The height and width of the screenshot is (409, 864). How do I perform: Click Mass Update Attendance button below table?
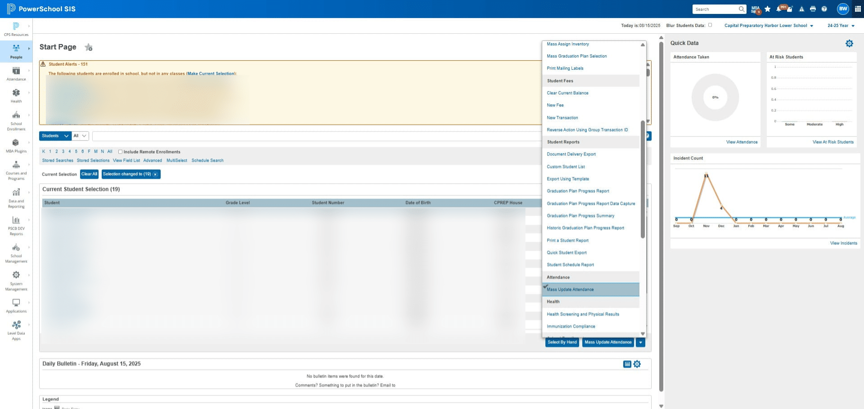tap(608, 342)
